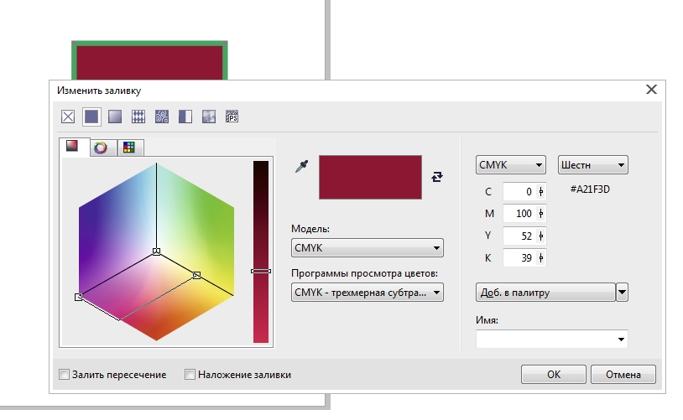Screen dimensions: 683x420
Task: Click the Доб. в палитру button
Action: coord(545,293)
